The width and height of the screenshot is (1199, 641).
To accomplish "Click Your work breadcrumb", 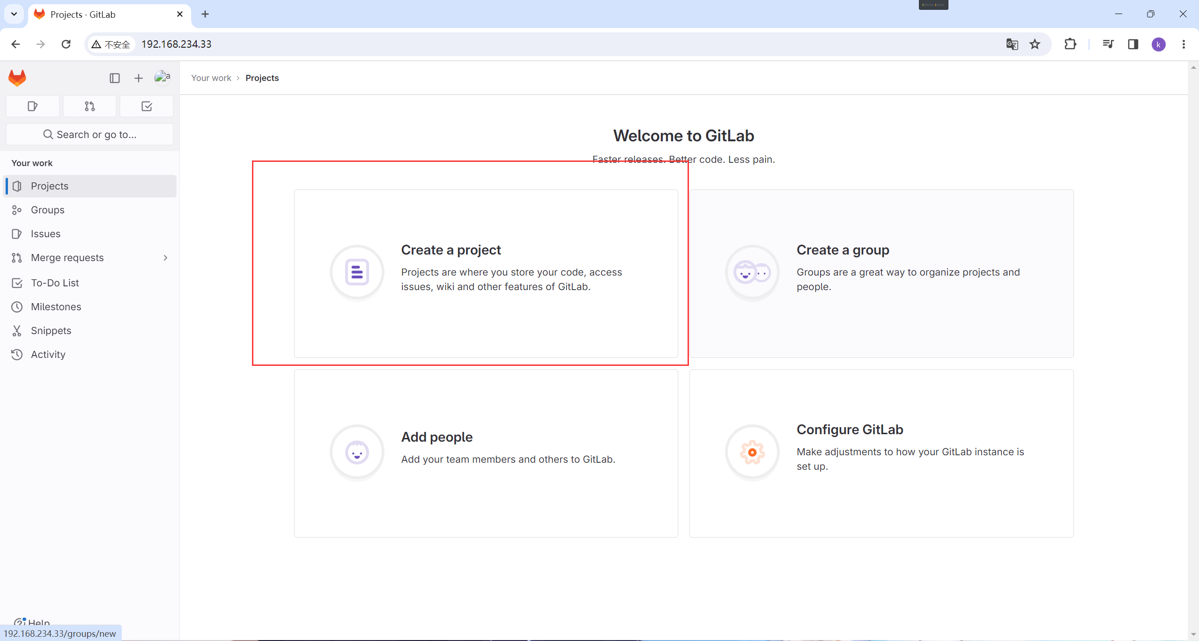I will (211, 78).
